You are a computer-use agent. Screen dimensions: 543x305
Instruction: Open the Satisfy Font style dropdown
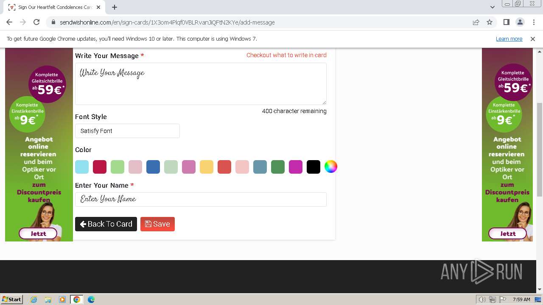pos(127,131)
